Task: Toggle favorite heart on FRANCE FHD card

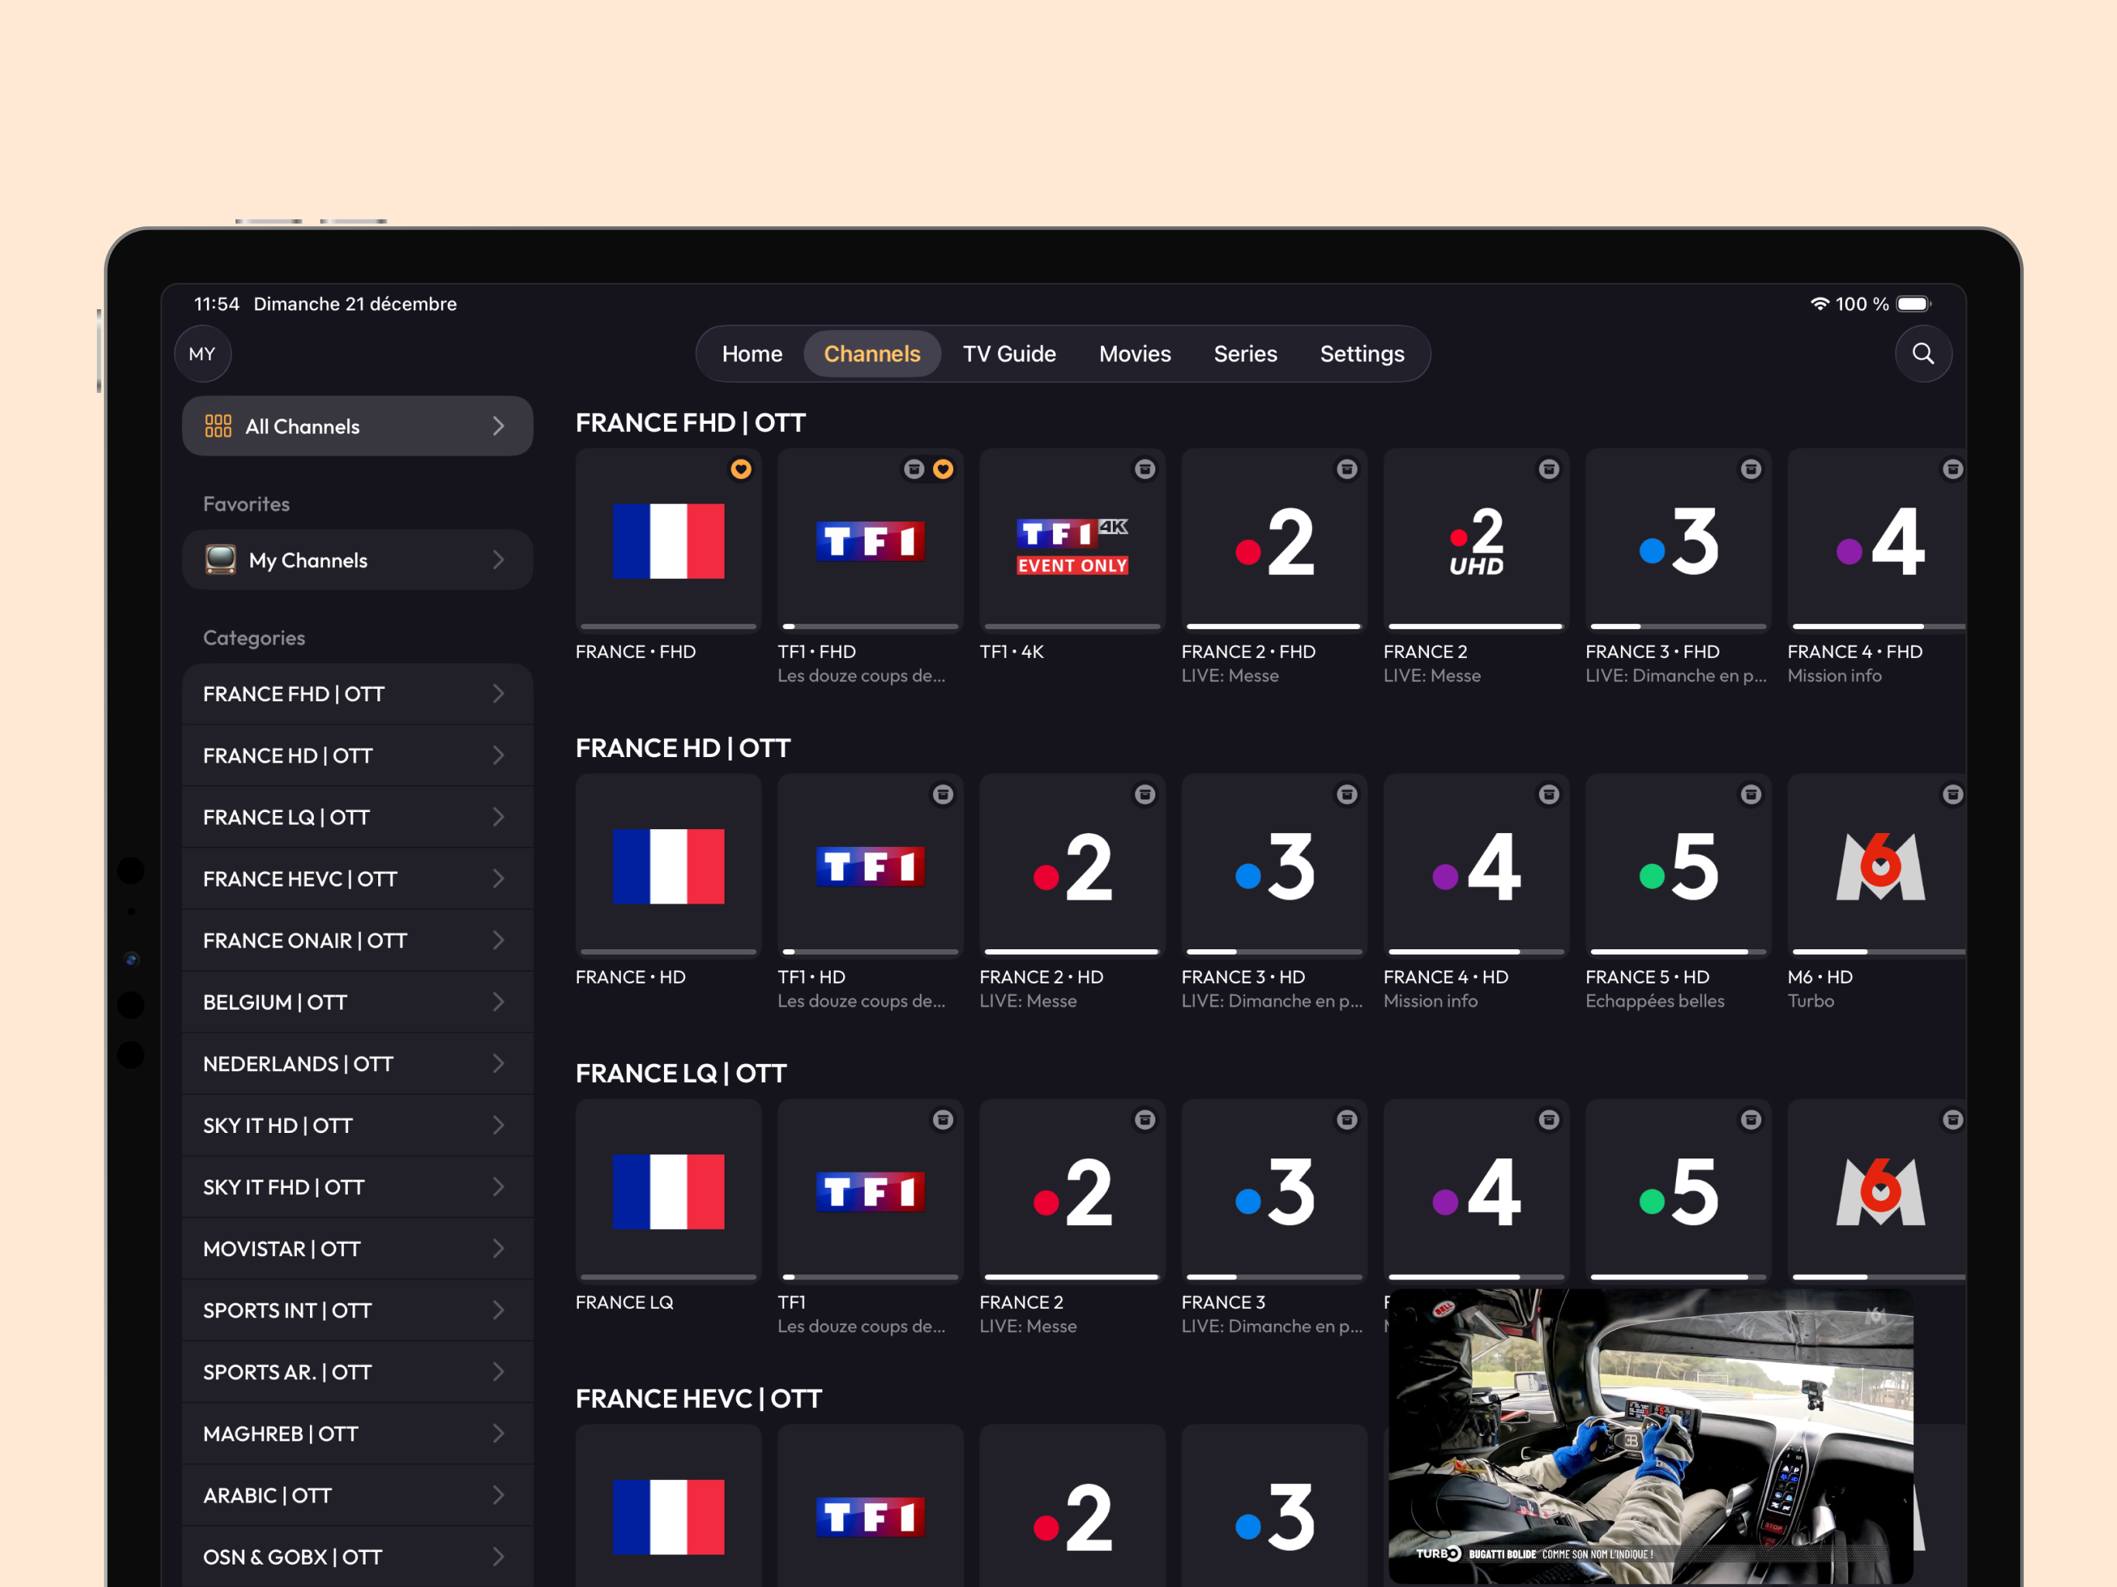Action: (741, 469)
